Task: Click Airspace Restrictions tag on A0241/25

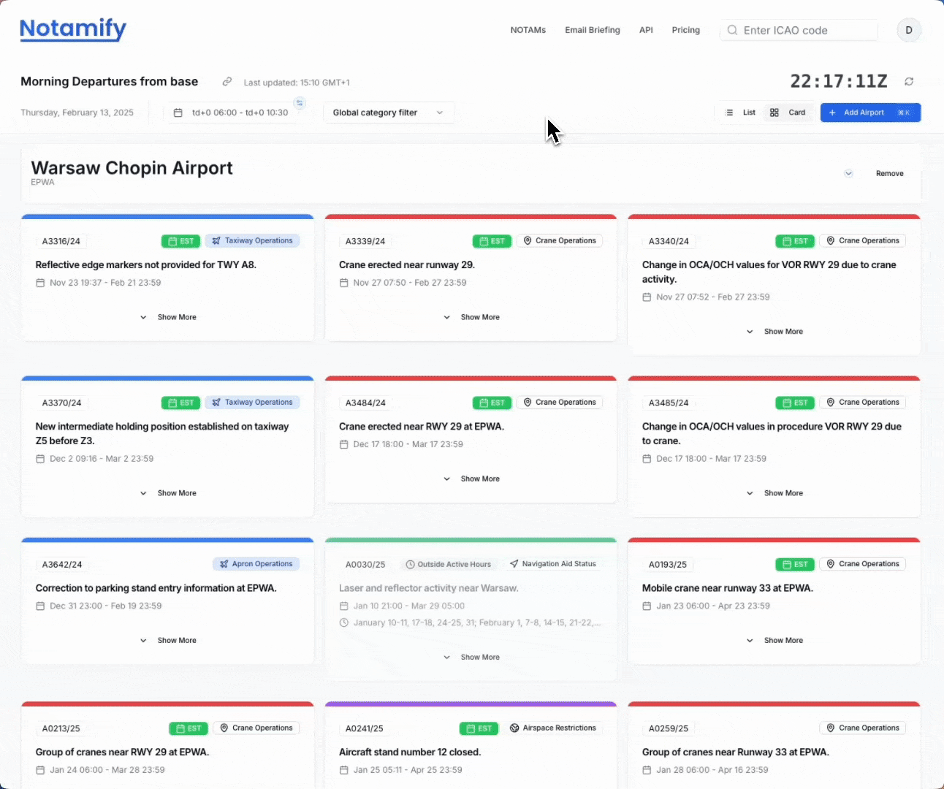Action: coord(553,728)
